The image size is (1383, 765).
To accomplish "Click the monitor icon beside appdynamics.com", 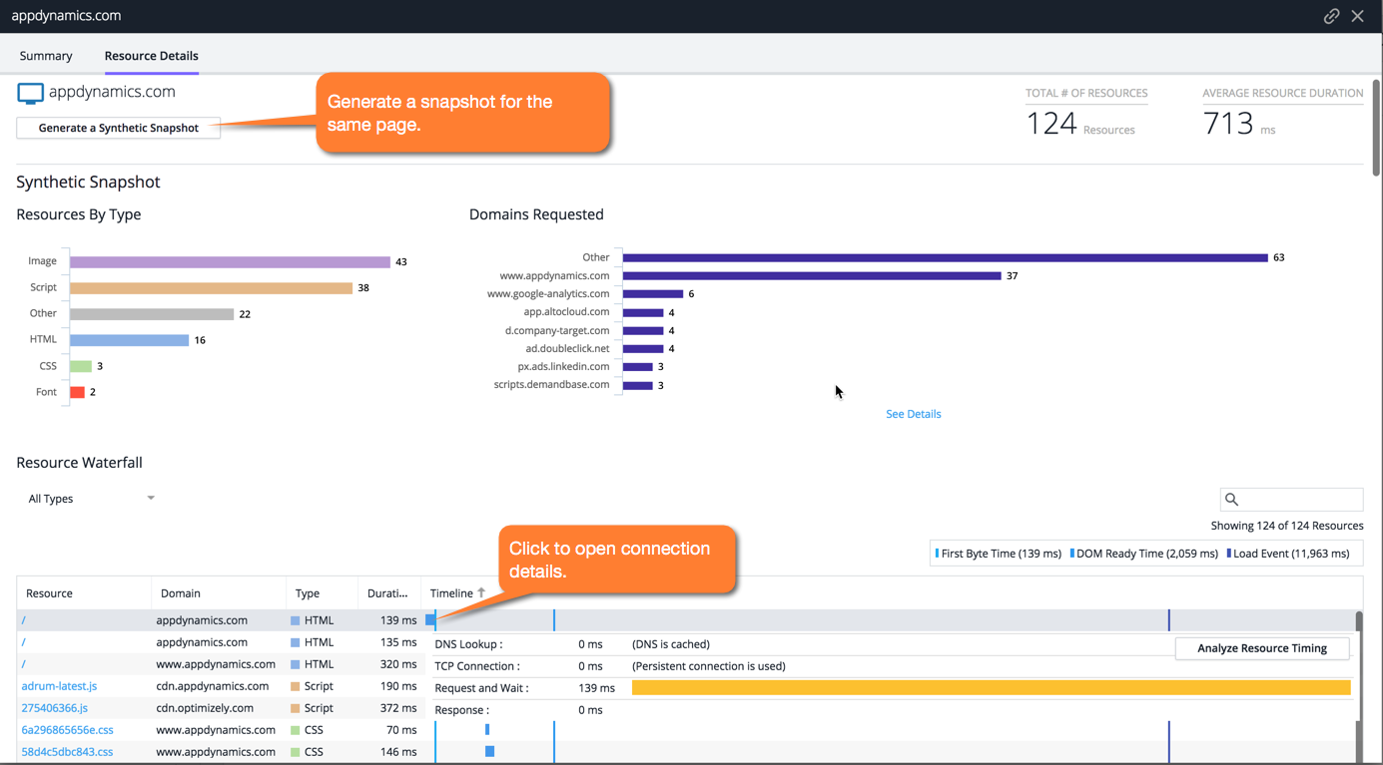I will [x=30, y=94].
